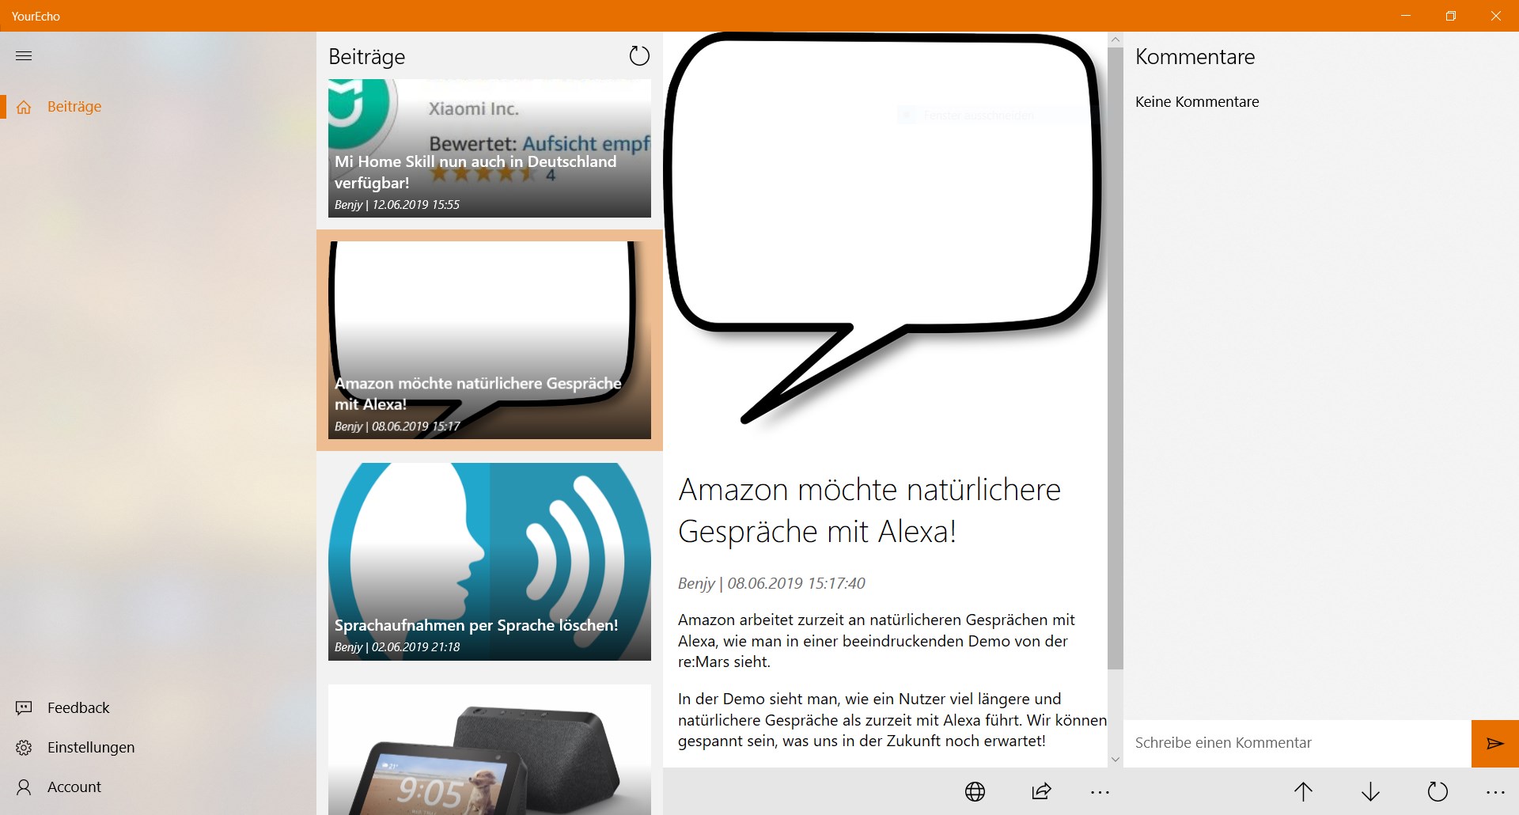This screenshot has width=1519, height=815.
Task: Click the up arrow in comments bar
Action: (x=1303, y=791)
